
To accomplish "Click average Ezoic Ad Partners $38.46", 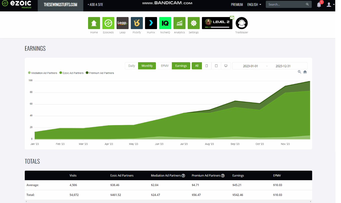I will coord(115,185).
